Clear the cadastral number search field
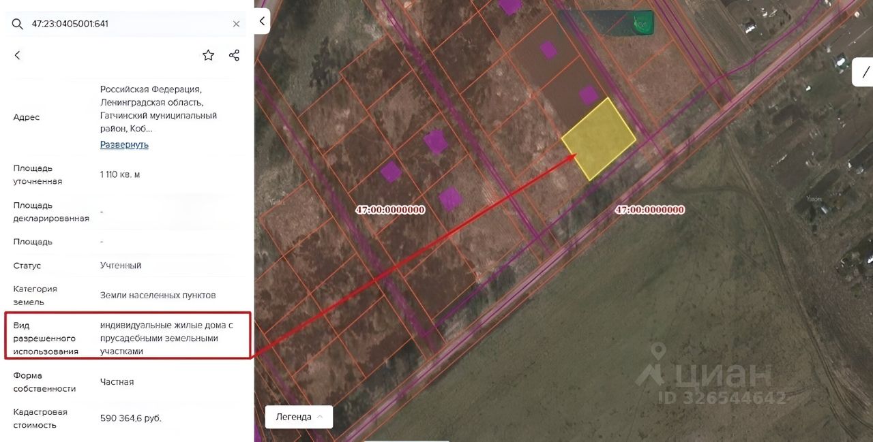Viewport: 873px width, 442px height. (236, 24)
